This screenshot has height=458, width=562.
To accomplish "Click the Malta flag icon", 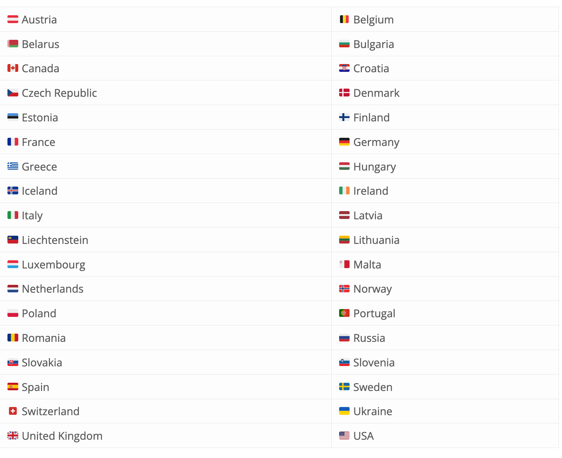I will click(x=344, y=264).
